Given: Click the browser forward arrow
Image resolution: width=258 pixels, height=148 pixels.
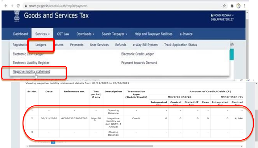Looking at the screenshot, I should (11, 6).
